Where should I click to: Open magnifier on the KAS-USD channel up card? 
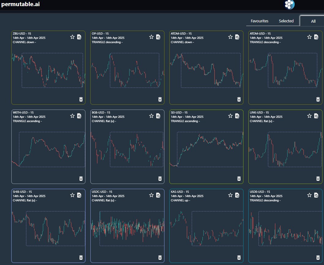point(237,195)
